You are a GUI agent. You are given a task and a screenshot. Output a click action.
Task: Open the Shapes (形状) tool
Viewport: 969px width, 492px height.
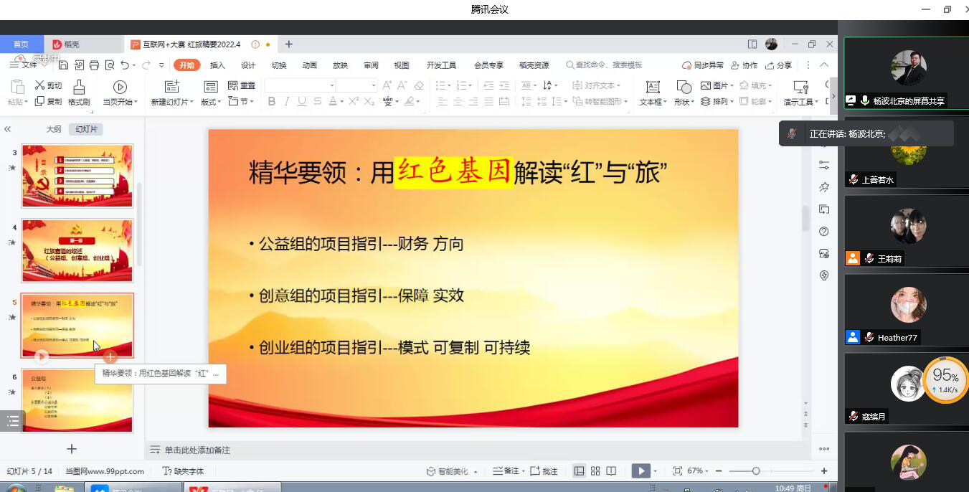(684, 93)
